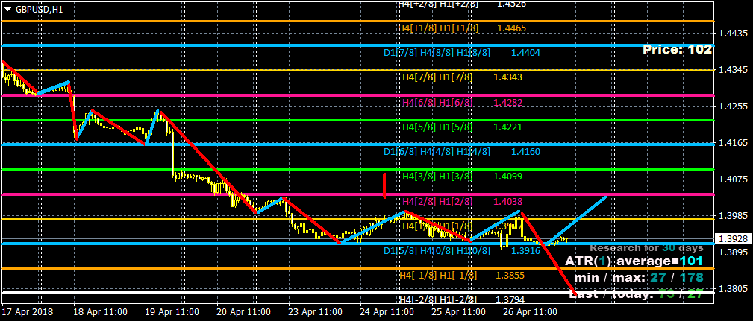Select the 18 Apr 11:00 time axis label
This screenshot has width=753, height=321.
(x=100, y=311)
